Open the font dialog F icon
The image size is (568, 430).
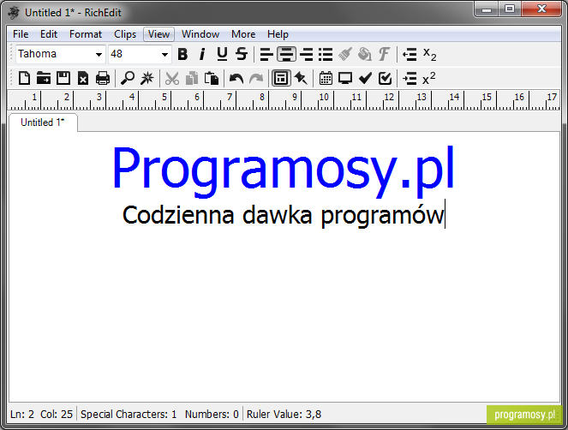[x=384, y=54]
